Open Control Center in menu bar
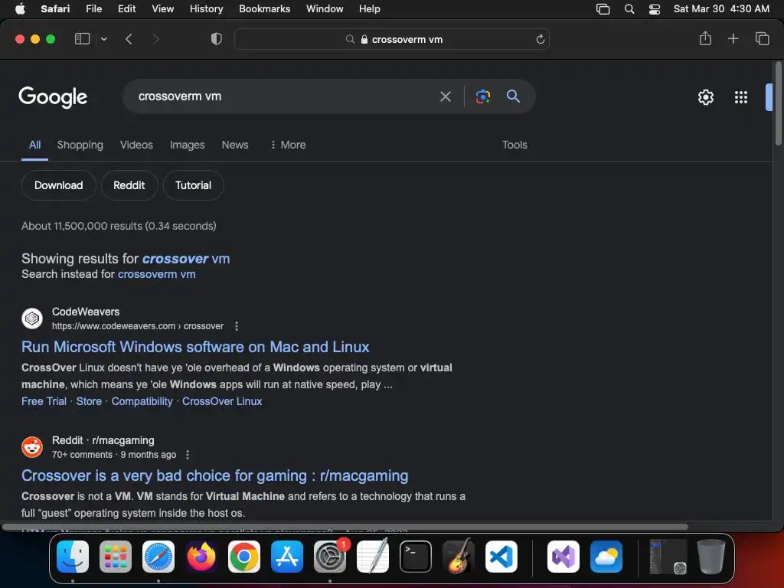Screen dimensions: 784x588 pos(654,9)
